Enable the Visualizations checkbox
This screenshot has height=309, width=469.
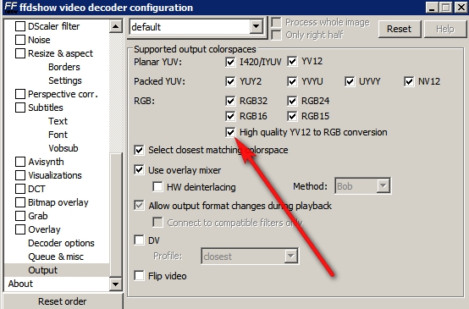[20, 175]
